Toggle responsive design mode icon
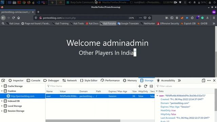 tap(203, 81)
